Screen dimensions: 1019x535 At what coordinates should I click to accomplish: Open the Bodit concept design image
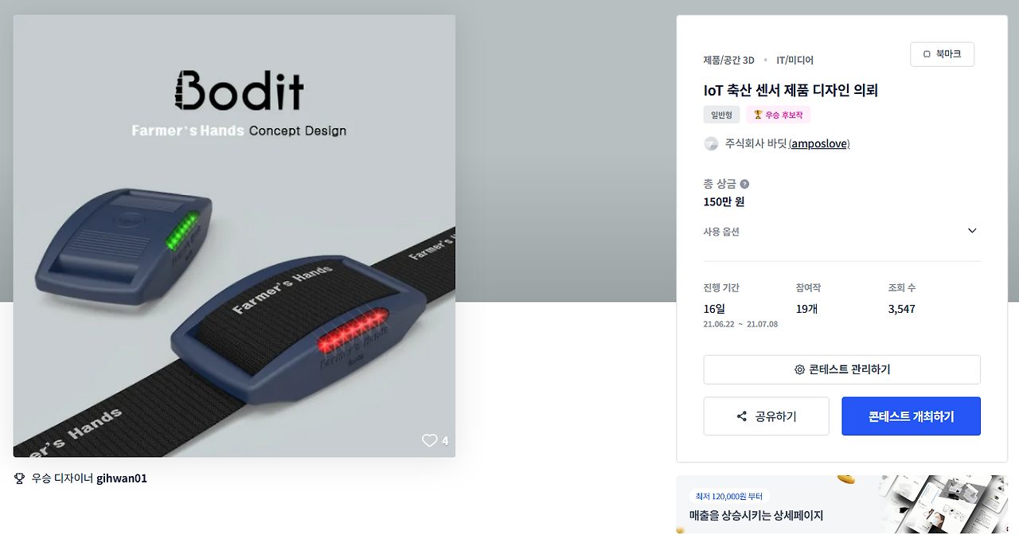pyautogui.click(x=234, y=236)
